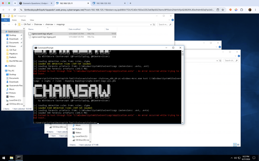Open CD Drive (D:) in mappings window

pyautogui.click(x=16, y=104)
